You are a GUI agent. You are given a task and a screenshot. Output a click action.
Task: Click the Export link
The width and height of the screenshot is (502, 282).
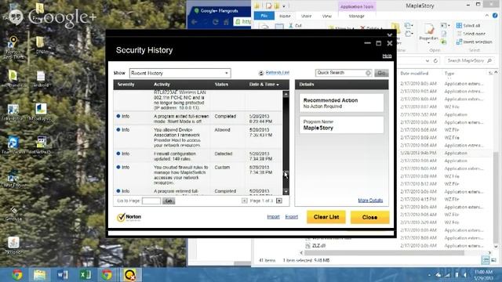(291, 217)
